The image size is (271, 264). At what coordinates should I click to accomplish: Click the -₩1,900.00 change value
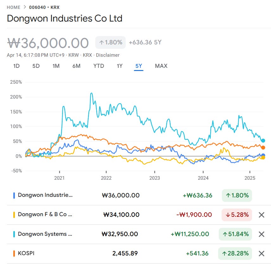(194, 215)
